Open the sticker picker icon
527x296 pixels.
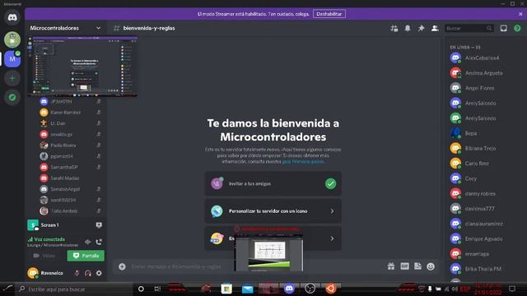[x=417, y=266]
